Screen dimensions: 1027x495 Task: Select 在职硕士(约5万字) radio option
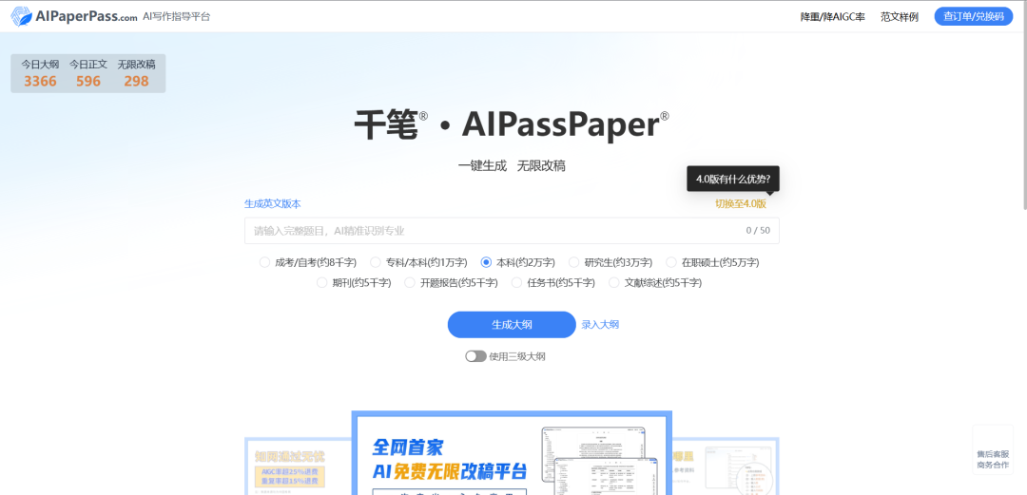coord(712,262)
